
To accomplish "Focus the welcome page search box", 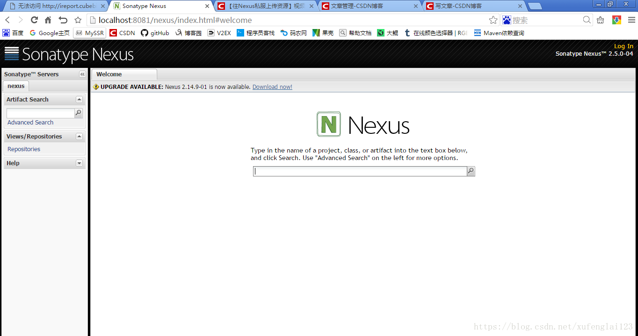I will click(x=360, y=171).
